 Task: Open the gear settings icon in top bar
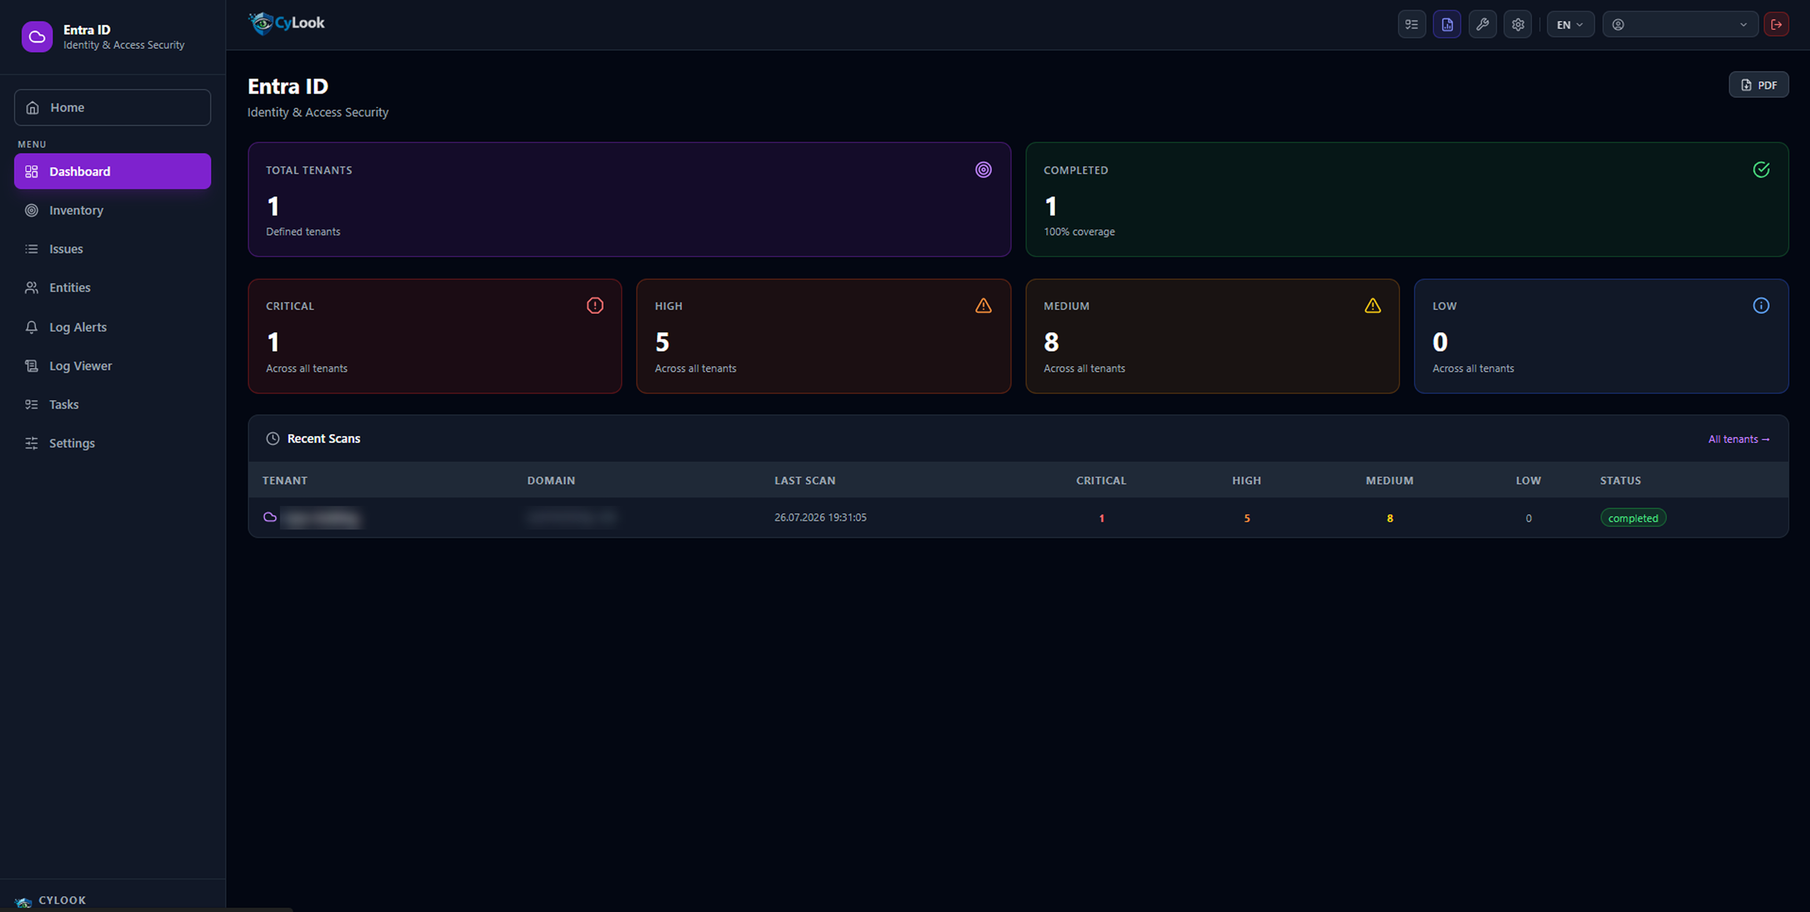(1518, 25)
